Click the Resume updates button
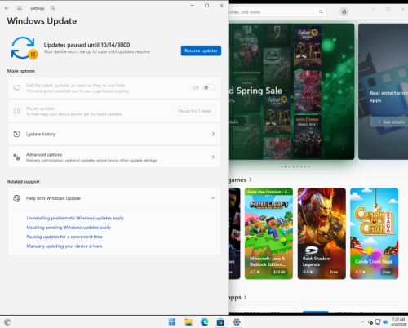This screenshot has height=328, width=408. (201, 51)
